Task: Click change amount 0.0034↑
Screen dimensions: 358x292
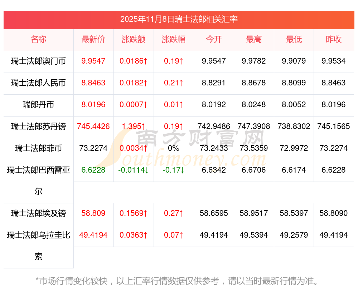Action: coord(134,148)
